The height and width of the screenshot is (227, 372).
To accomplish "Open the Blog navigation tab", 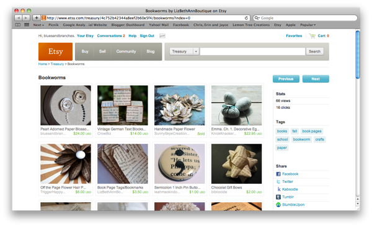I will coord(151,51).
